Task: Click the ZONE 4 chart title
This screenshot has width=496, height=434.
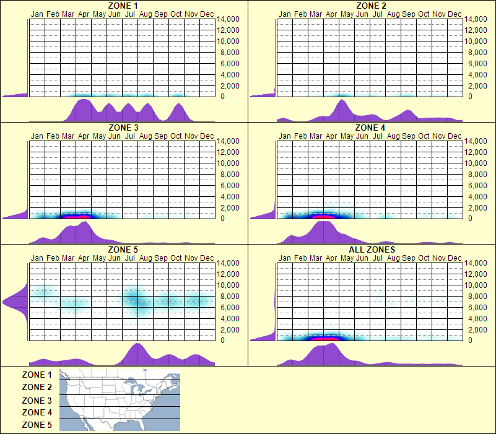Action: (x=370, y=128)
